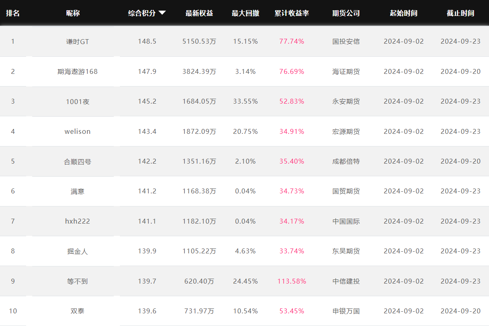
Task: Click equity value 731.97万
Action: coord(199,311)
